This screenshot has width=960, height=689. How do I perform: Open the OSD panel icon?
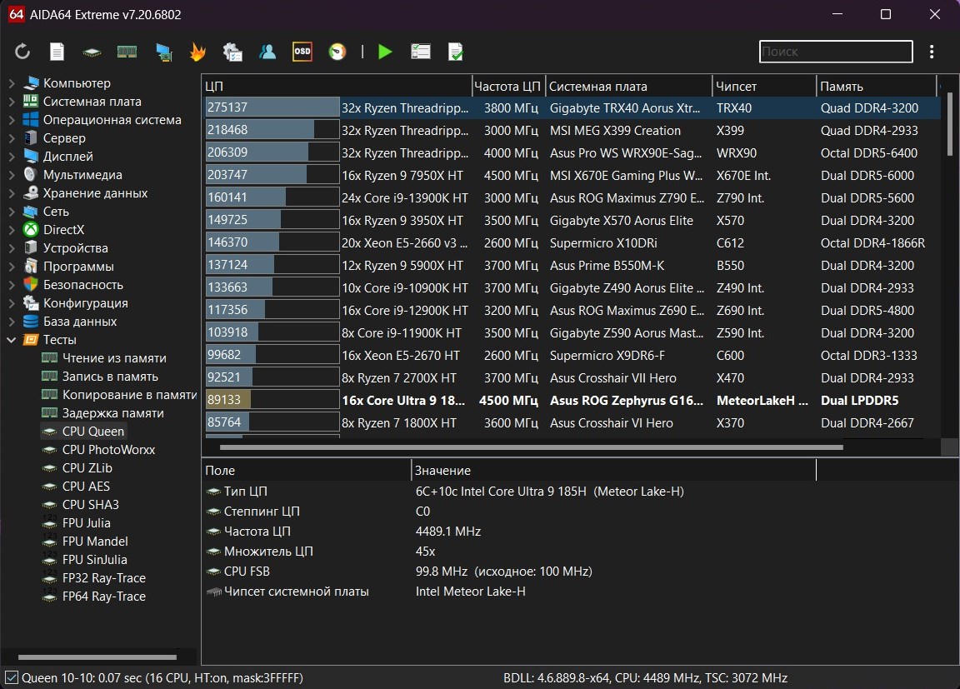(302, 52)
